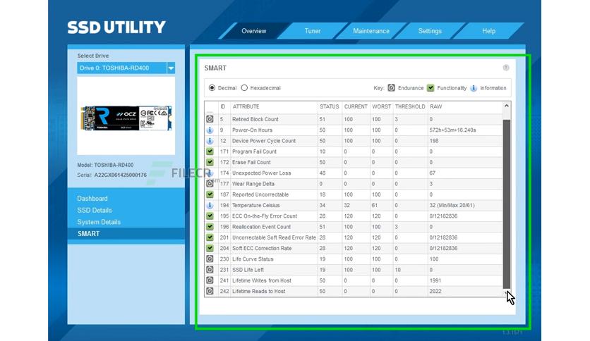Go to Dashboard in the sidebar
Viewport: 590px width, 341px height.
point(92,198)
